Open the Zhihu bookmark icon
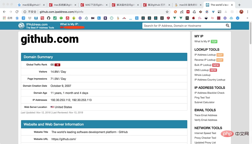The image size is (252, 144). (x=137, y=18)
